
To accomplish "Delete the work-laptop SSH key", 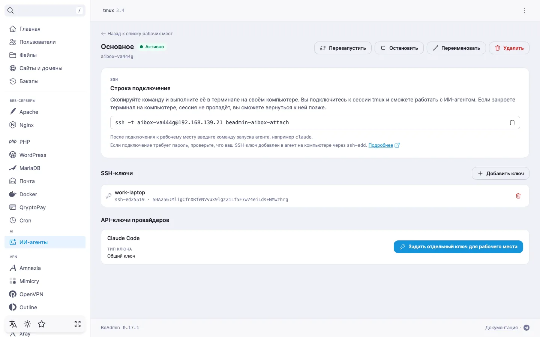I will pos(518,196).
